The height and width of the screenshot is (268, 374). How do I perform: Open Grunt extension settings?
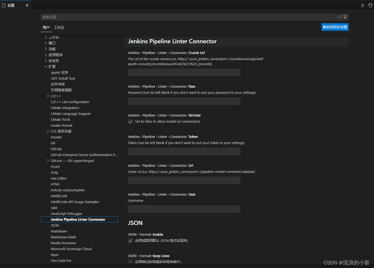[55, 166]
